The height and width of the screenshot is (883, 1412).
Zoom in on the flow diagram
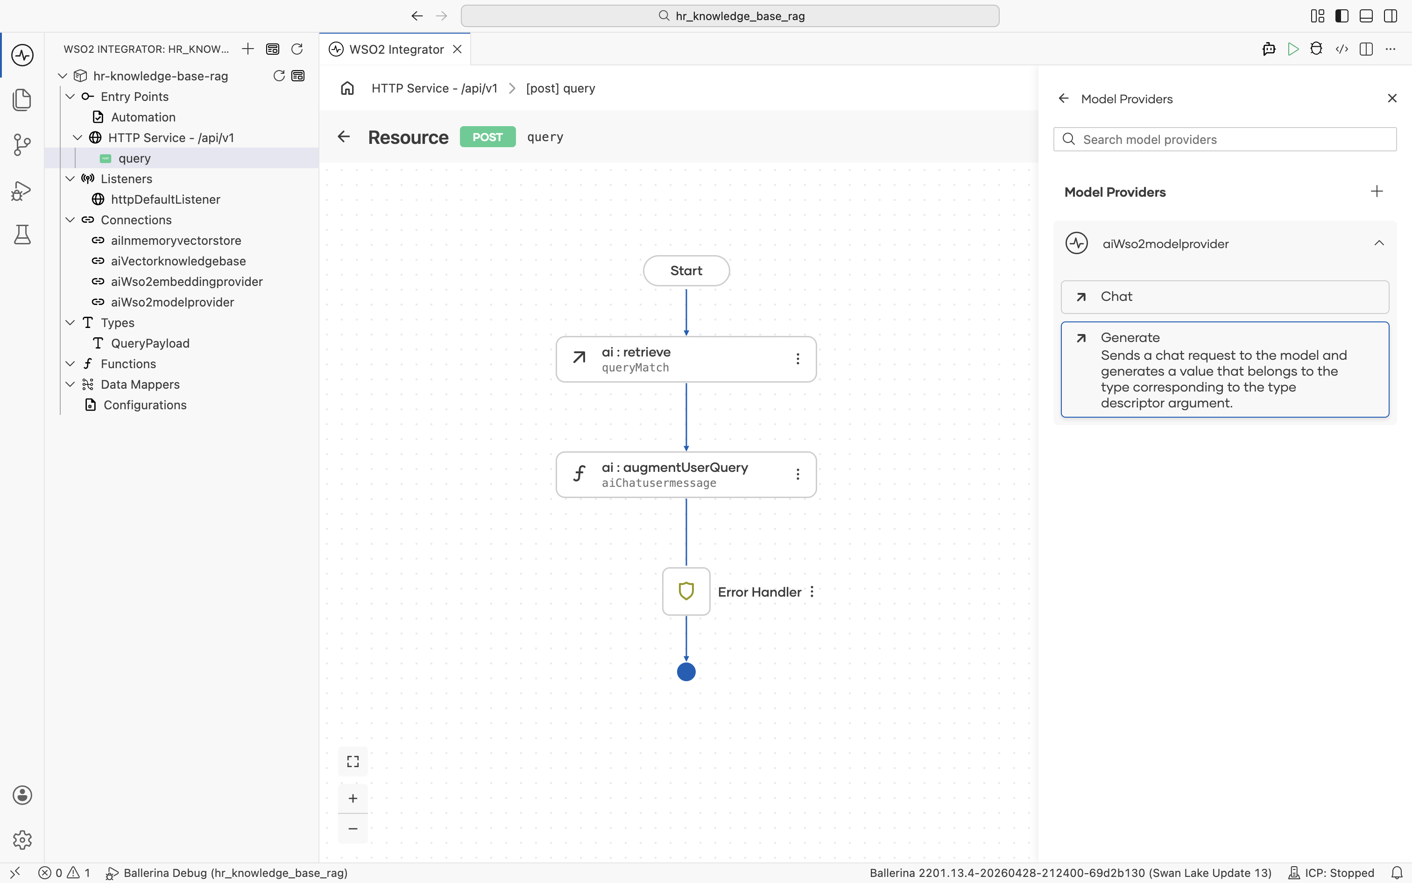point(353,798)
